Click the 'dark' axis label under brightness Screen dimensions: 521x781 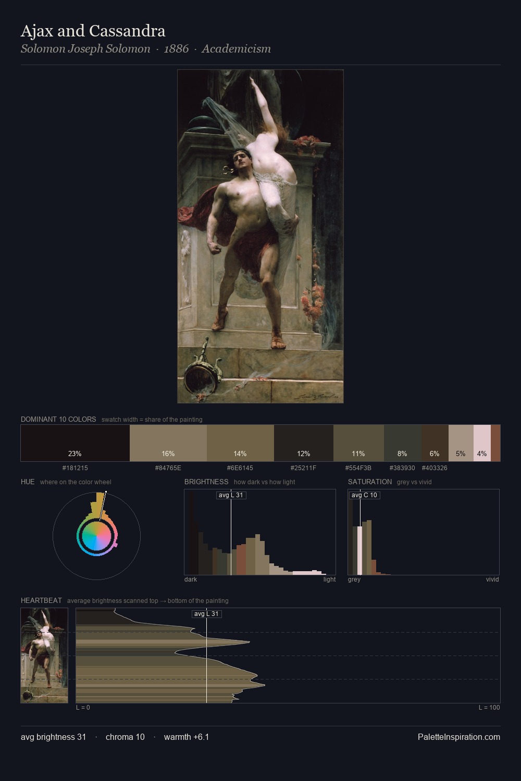click(x=191, y=580)
